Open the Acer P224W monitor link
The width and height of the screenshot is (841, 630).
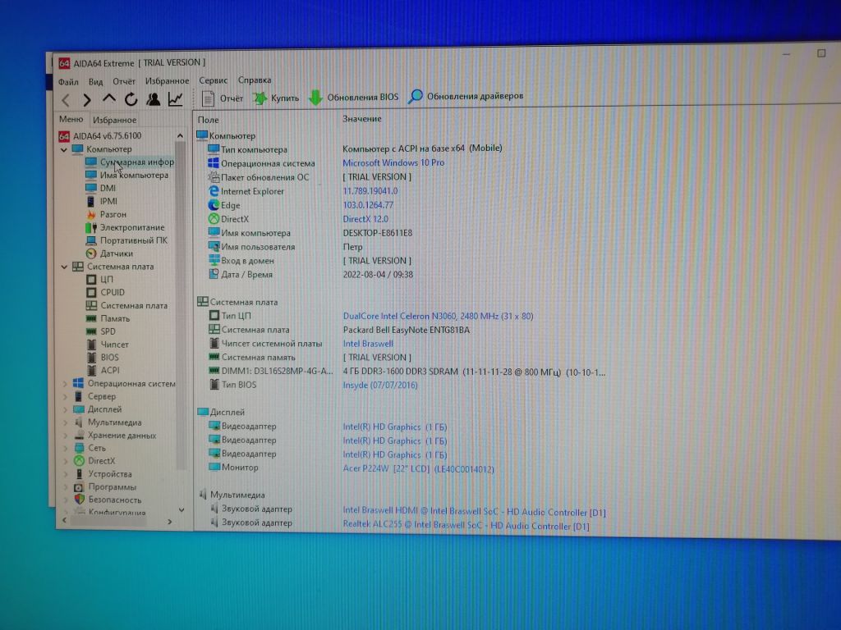pyautogui.click(x=418, y=469)
